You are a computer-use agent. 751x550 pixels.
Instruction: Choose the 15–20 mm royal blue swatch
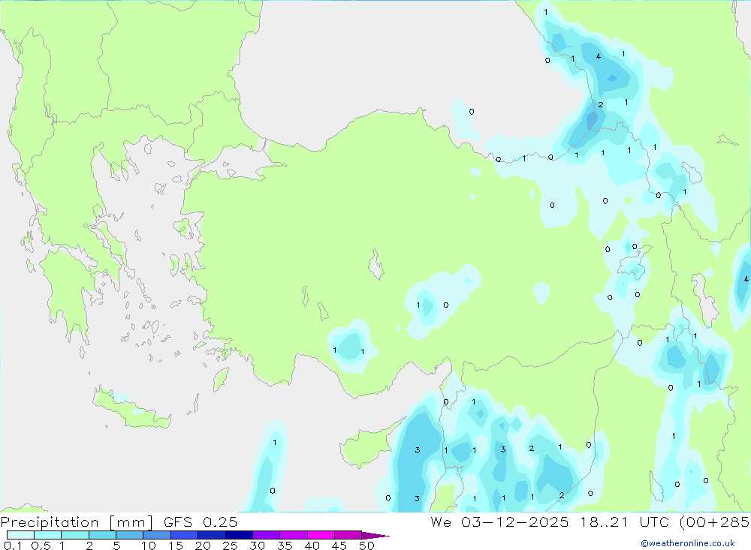[x=185, y=535]
